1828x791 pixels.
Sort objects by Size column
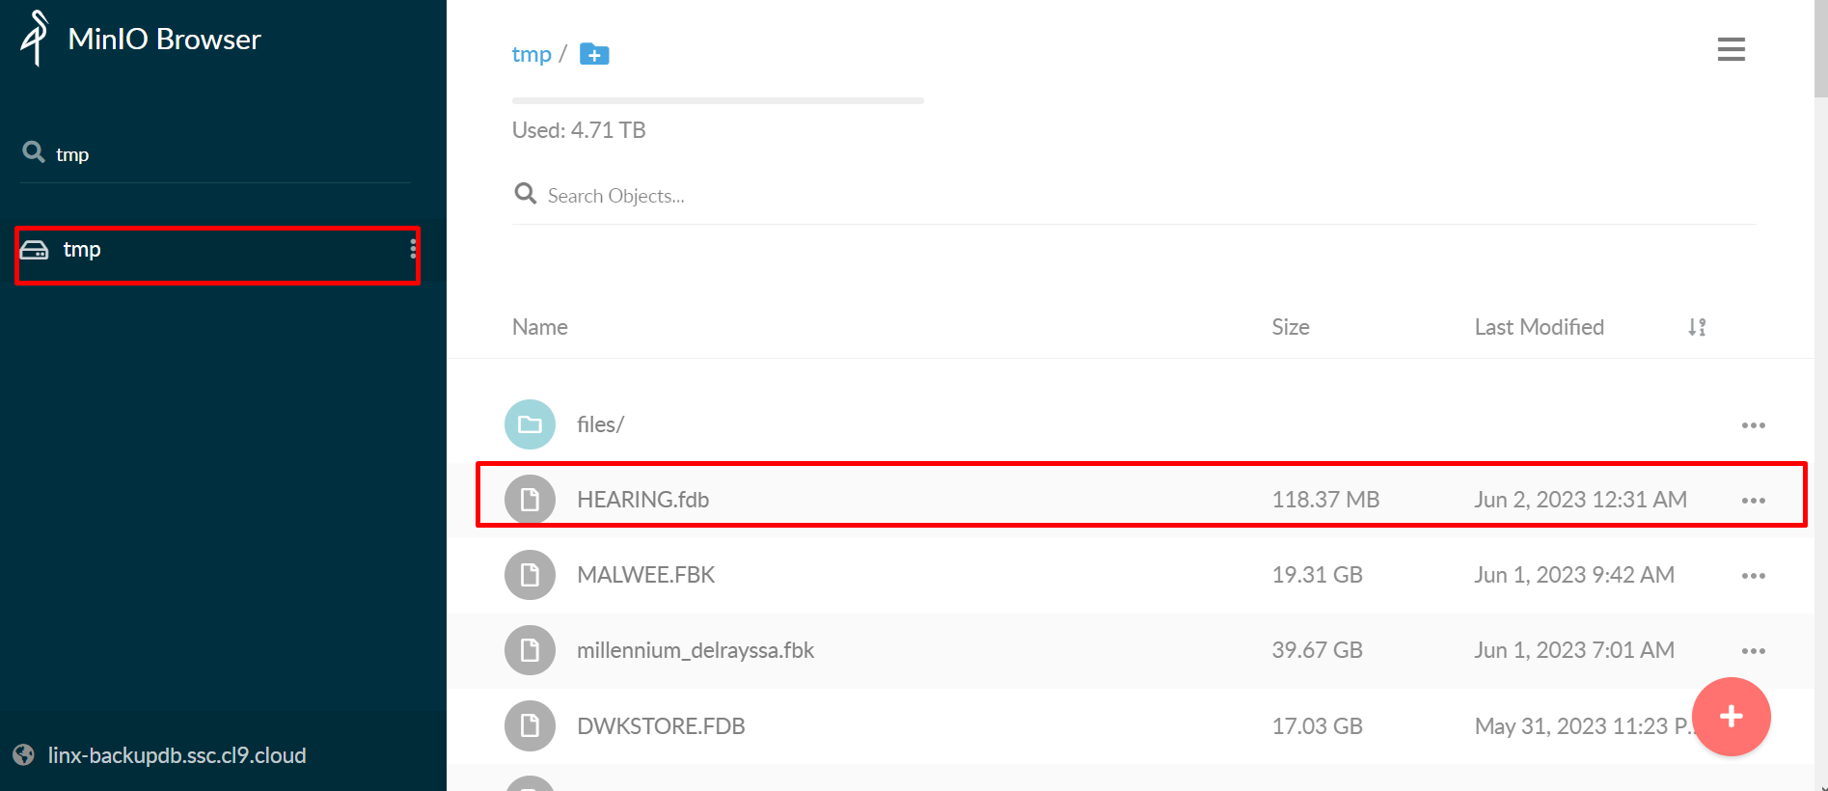[x=1290, y=327]
